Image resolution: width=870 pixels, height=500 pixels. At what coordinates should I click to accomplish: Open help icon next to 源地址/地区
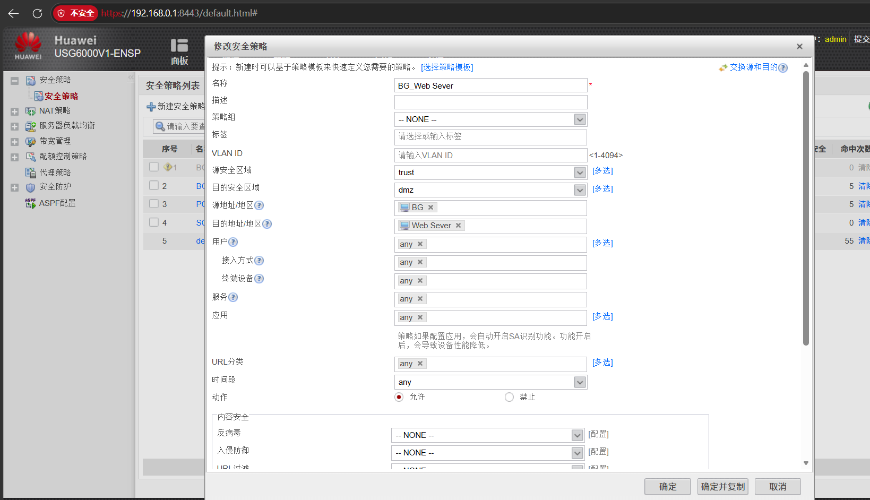259,205
